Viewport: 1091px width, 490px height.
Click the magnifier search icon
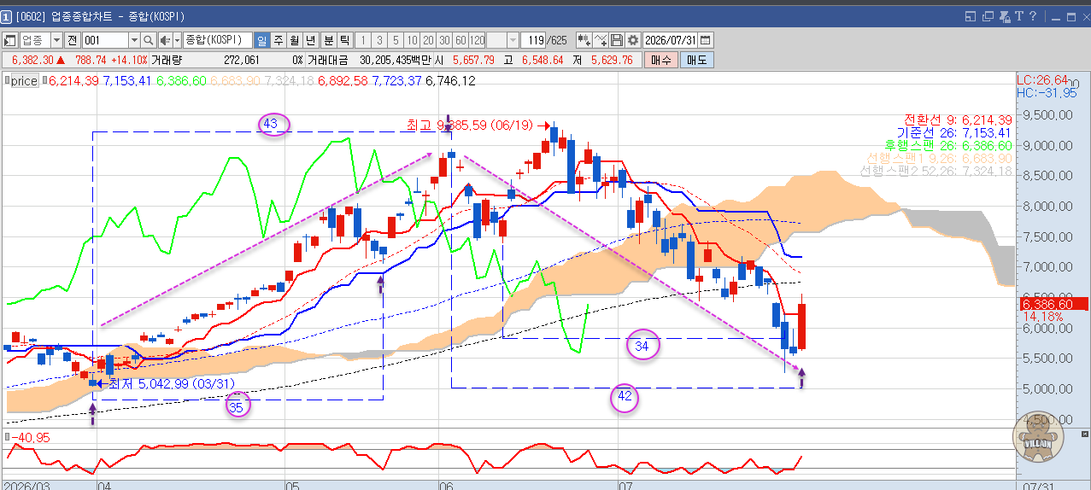pos(148,40)
